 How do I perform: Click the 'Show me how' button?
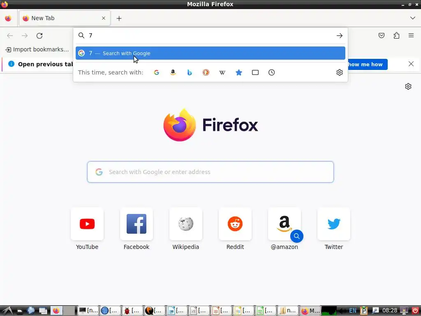click(368, 64)
